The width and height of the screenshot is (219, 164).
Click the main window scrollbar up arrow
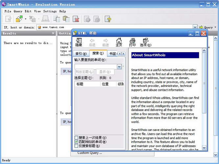[215, 38]
